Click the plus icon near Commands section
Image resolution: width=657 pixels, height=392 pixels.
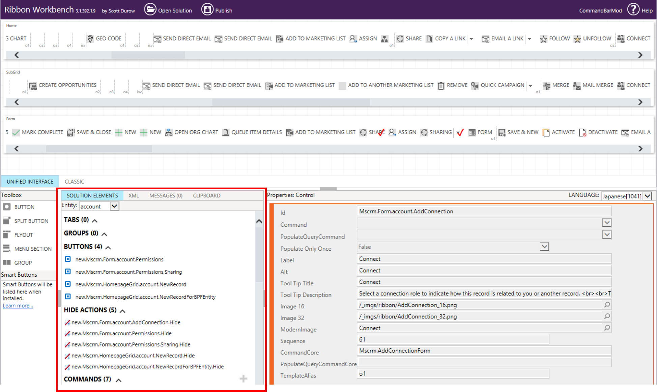[243, 379]
